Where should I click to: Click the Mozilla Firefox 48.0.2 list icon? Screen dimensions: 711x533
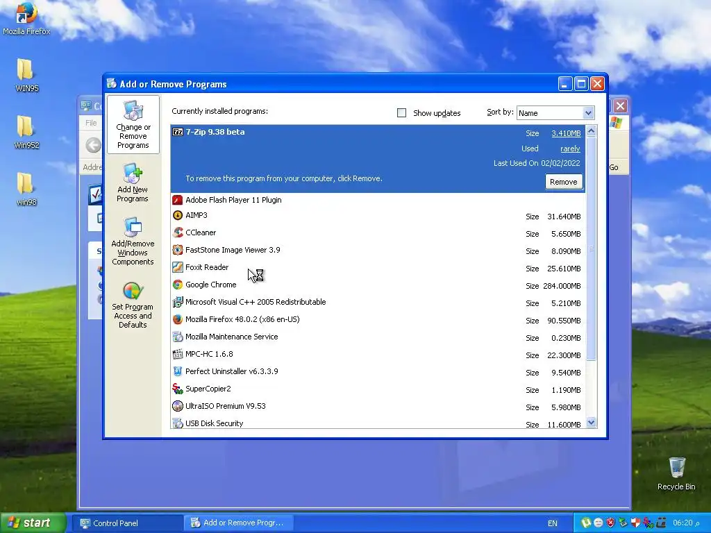click(x=178, y=319)
